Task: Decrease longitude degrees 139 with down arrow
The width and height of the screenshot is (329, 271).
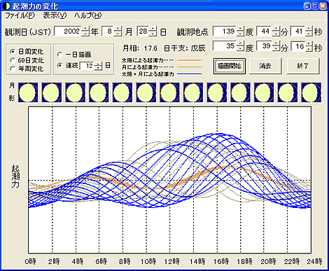Action: pos(240,34)
